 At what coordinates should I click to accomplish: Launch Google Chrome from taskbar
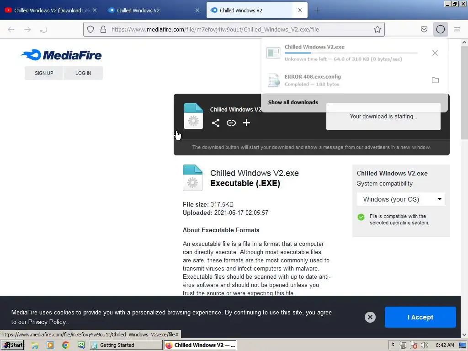(66, 346)
